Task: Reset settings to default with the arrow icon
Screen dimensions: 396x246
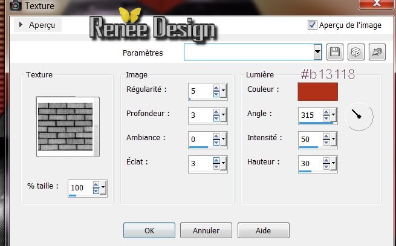Action: click(377, 52)
